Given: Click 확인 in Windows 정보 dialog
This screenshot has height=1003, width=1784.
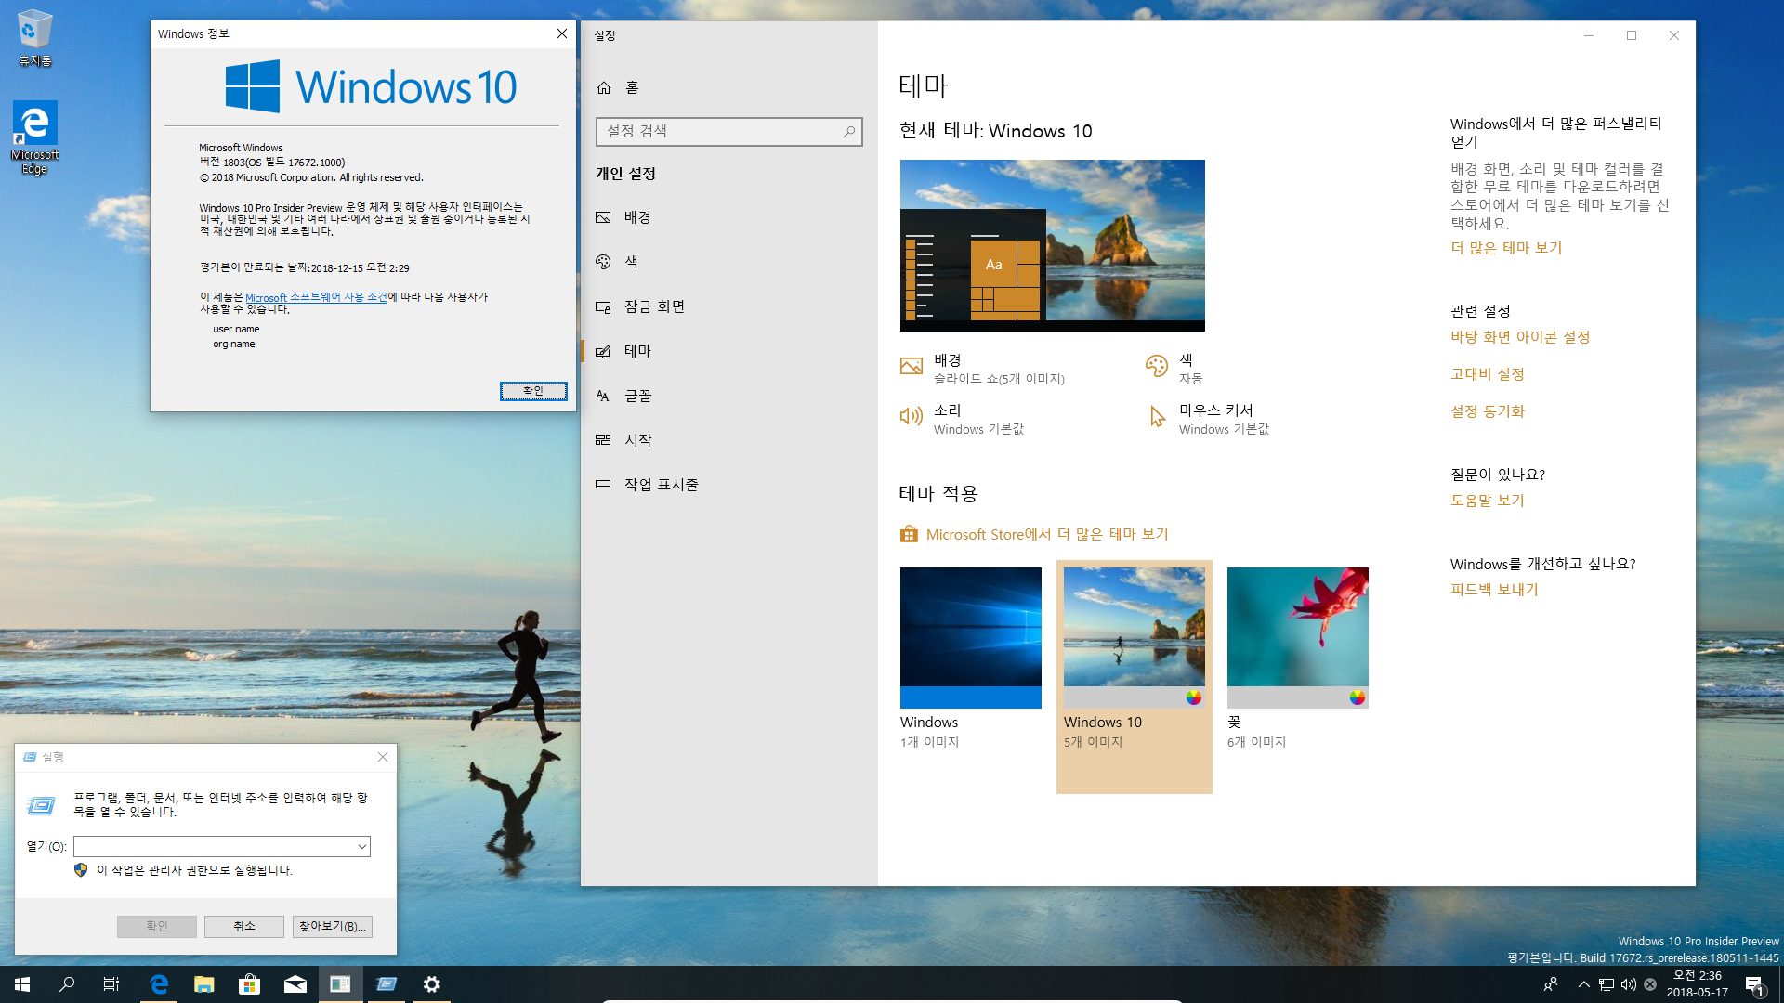Looking at the screenshot, I should coord(533,391).
